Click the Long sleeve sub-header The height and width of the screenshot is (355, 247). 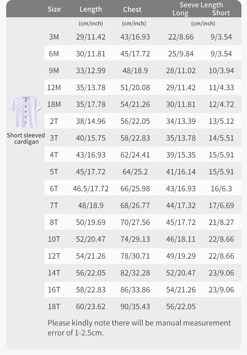(x=180, y=13)
